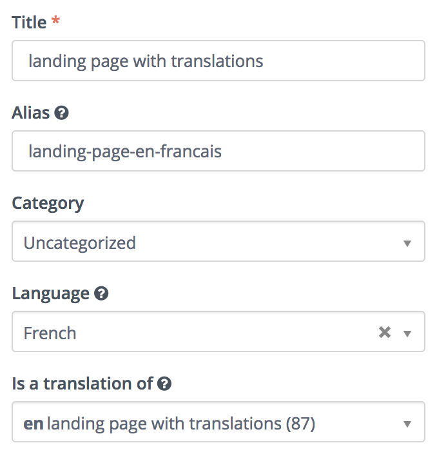Click the (87) ID in translation selection
The image size is (437, 454).
click(x=300, y=424)
